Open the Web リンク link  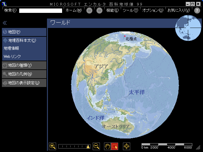12,57
